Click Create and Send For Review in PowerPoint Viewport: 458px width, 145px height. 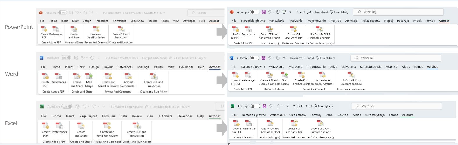point(96,32)
